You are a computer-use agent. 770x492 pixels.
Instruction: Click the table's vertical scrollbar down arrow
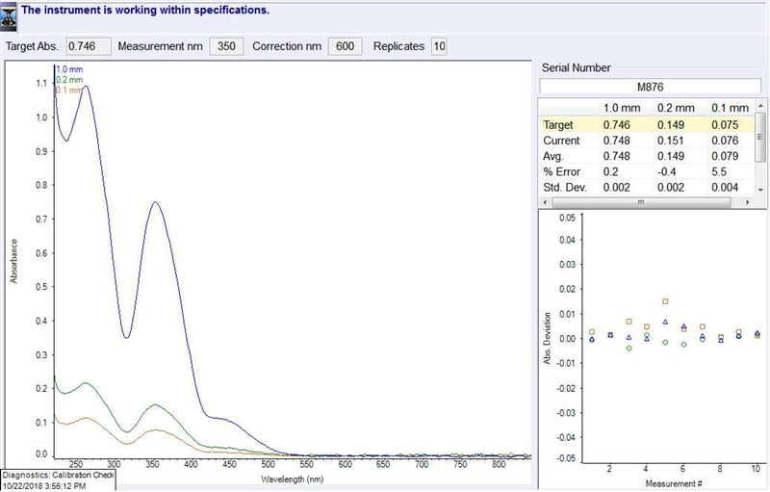760,190
